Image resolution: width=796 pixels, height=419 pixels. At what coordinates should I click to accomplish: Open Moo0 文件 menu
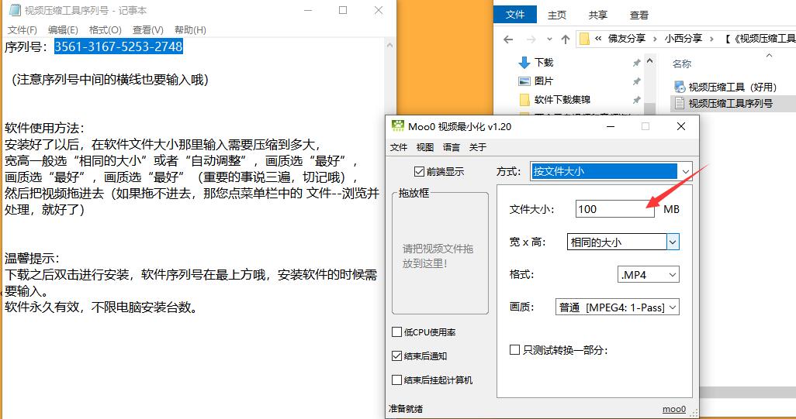click(x=399, y=147)
